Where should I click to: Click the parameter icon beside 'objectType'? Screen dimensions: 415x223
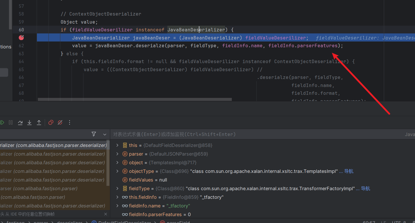(x=125, y=171)
